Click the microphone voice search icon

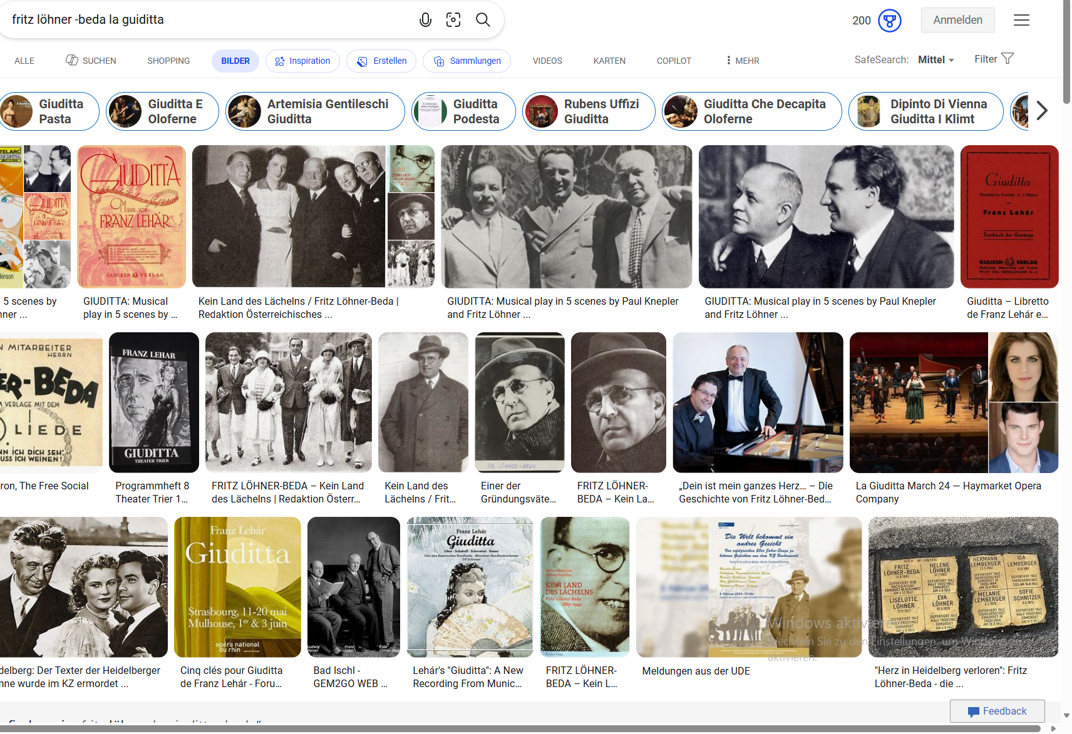(425, 20)
